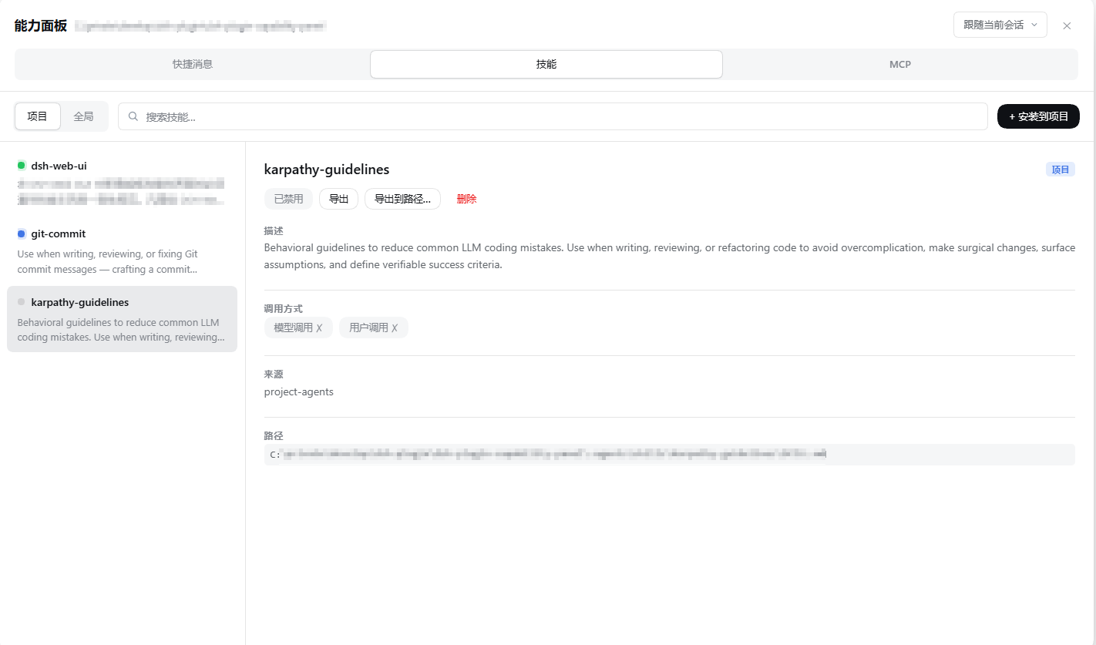
Task: Switch to the 技能 tab
Action: [546, 65]
